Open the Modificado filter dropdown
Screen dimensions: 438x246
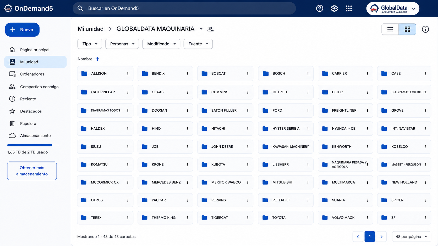tap(161, 44)
